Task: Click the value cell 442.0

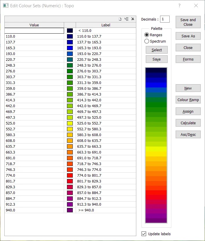Action: pyautogui.click(x=34, y=106)
